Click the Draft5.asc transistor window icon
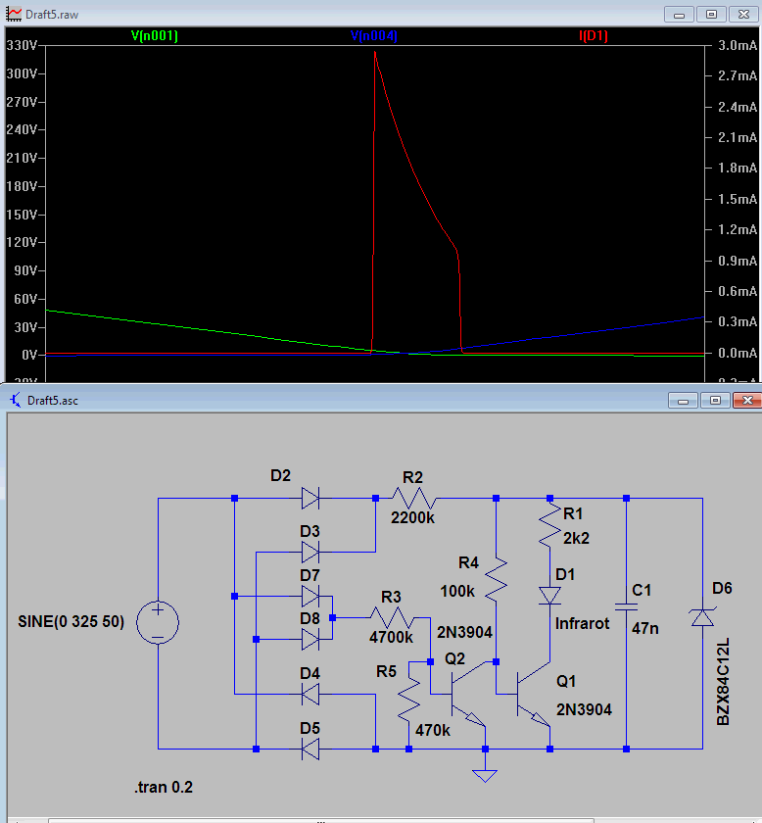Screen dimensions: 762x823 pyautogui.click(x=16, y=401)
